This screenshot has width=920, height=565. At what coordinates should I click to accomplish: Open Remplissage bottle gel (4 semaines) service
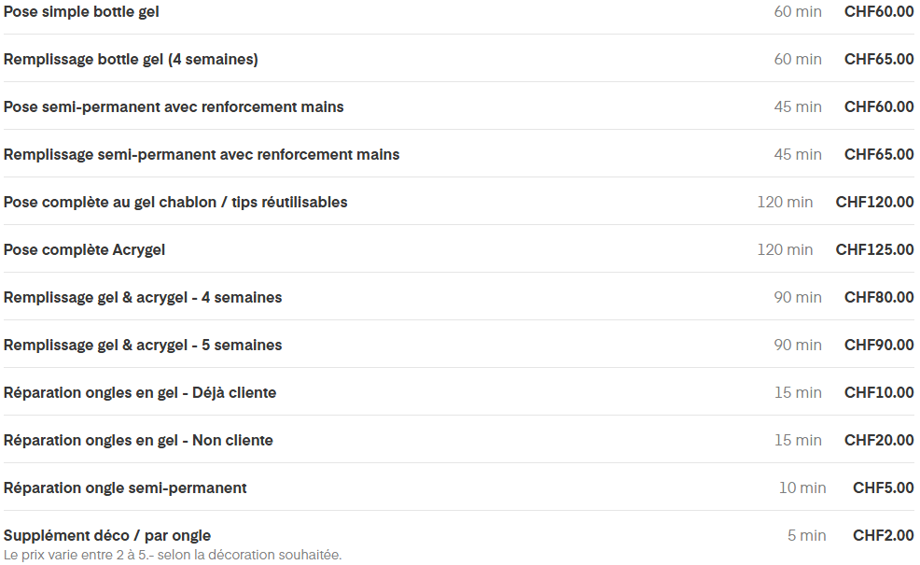pos(131,60)
